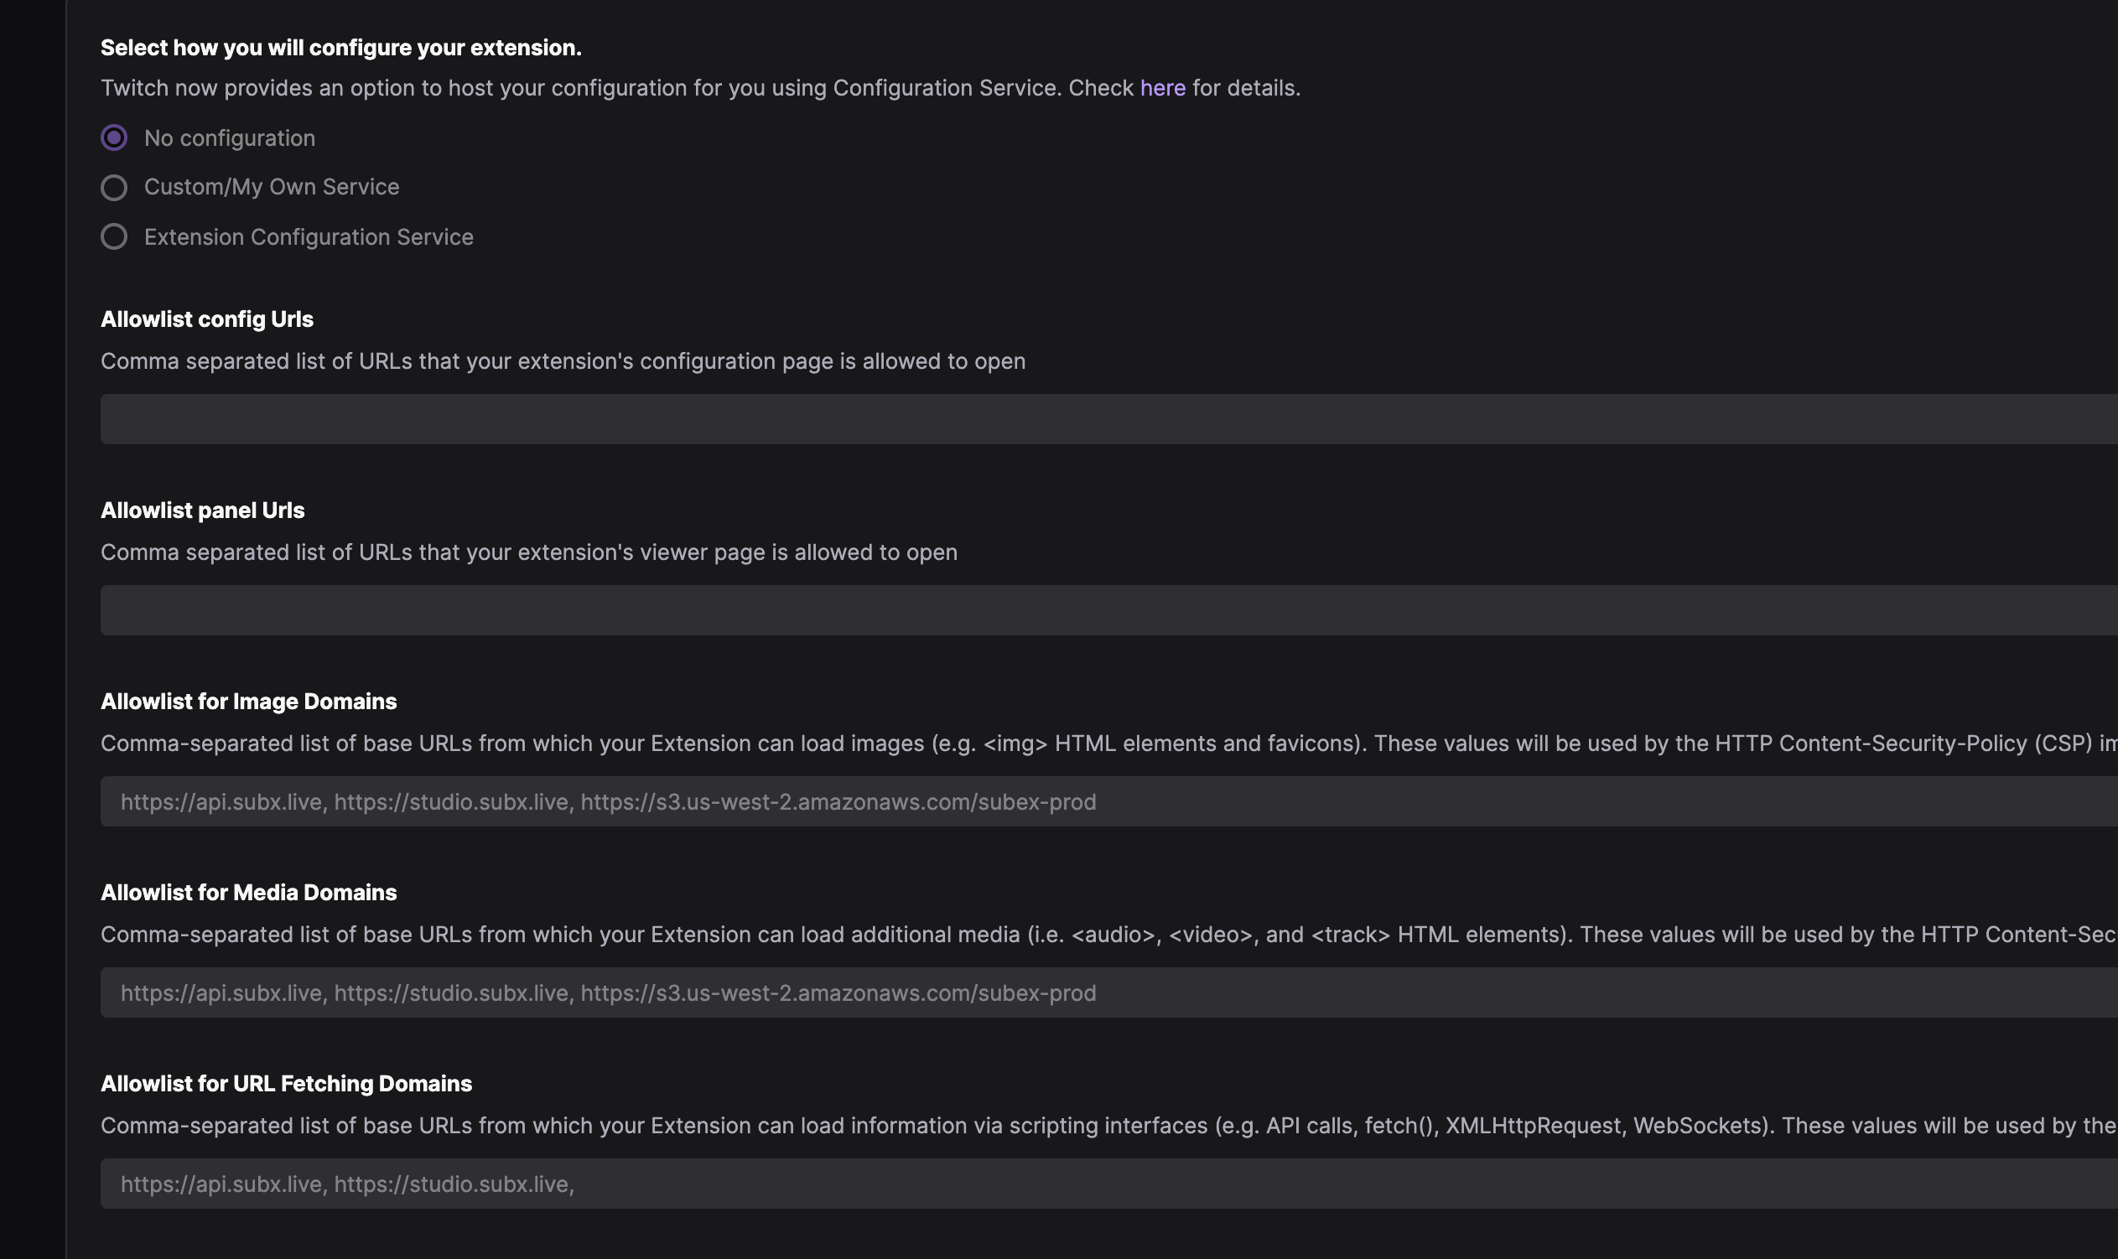The height and width of the screenshot is (1259, 2118).
Task: Click the "Allowlist for URL Fetching Domains" heading
Action: click(x=286, y=1083)
